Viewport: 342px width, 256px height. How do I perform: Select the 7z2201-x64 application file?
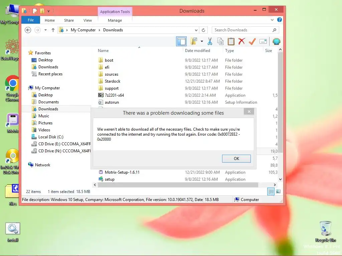point(114,95)
